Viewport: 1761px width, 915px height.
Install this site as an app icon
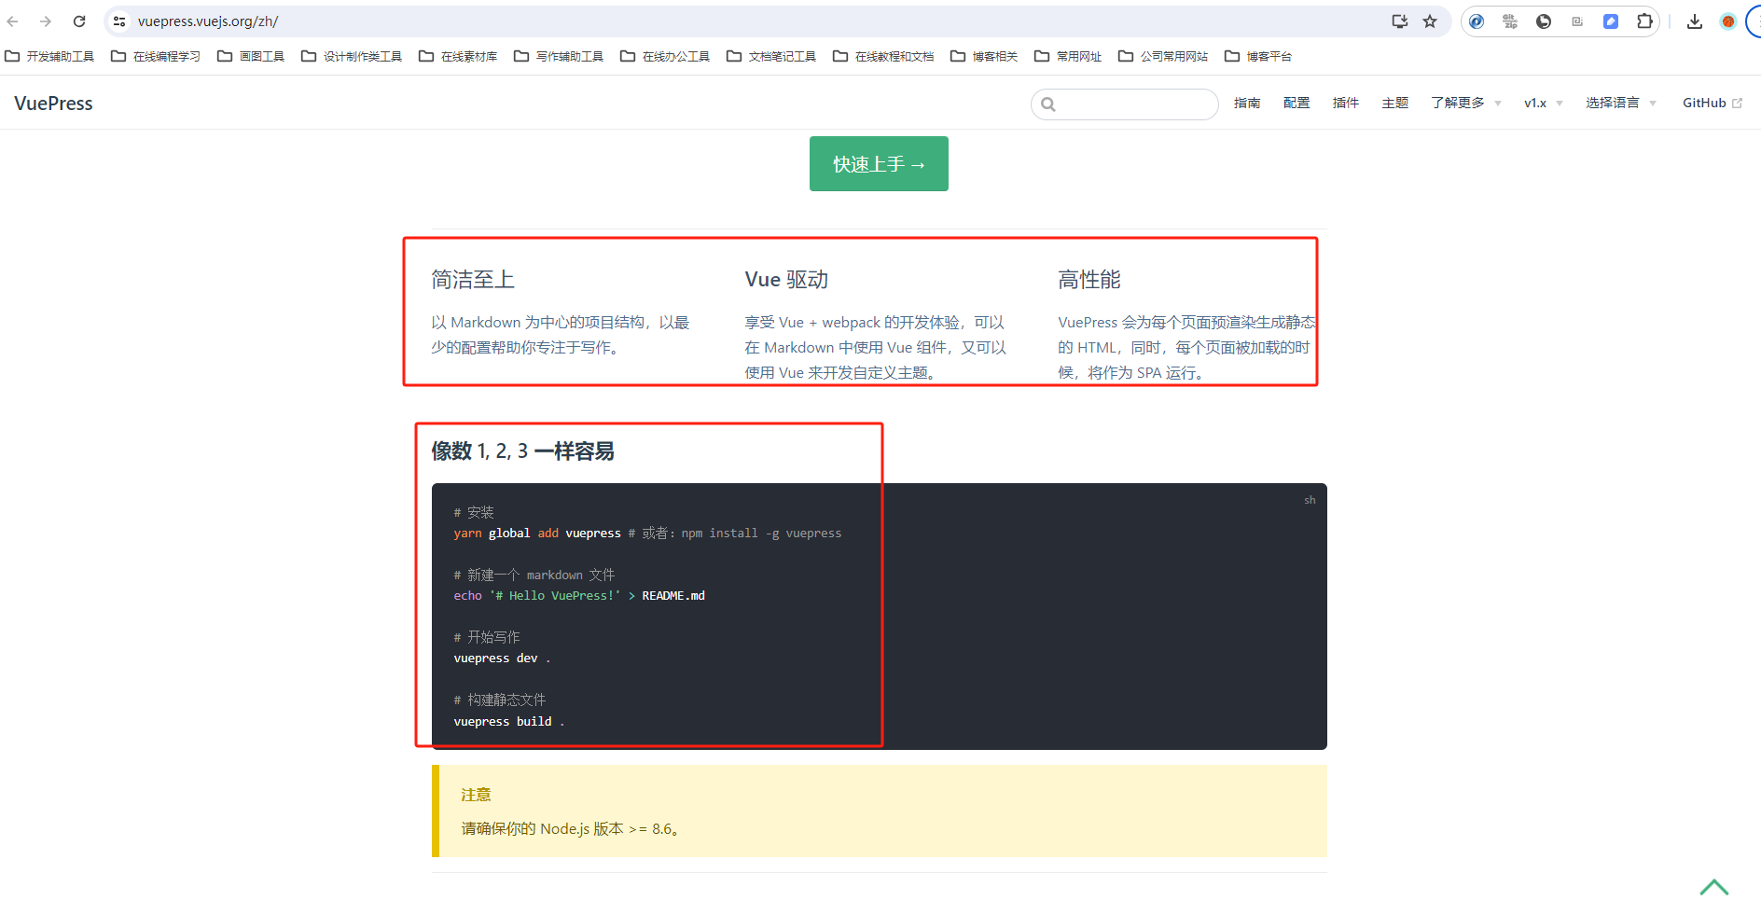(1399, 21)
